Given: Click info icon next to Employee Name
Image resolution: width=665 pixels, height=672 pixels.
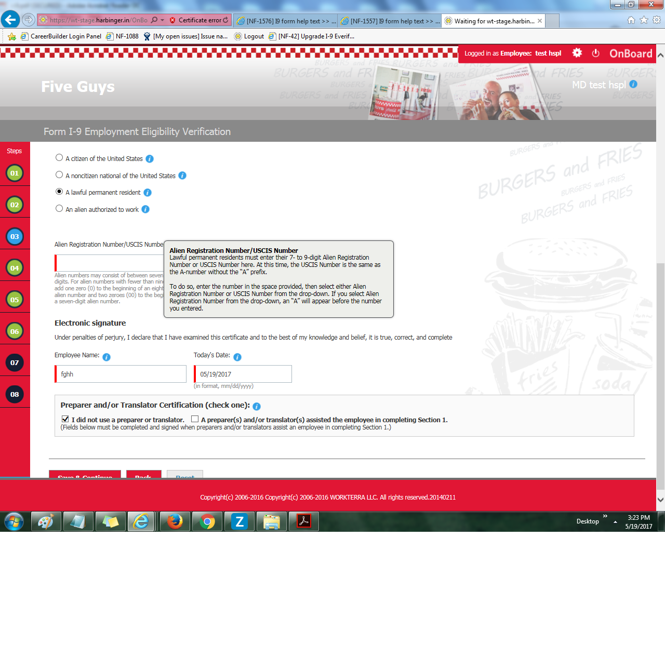Looking at the screenshot, I should [107, 357].
